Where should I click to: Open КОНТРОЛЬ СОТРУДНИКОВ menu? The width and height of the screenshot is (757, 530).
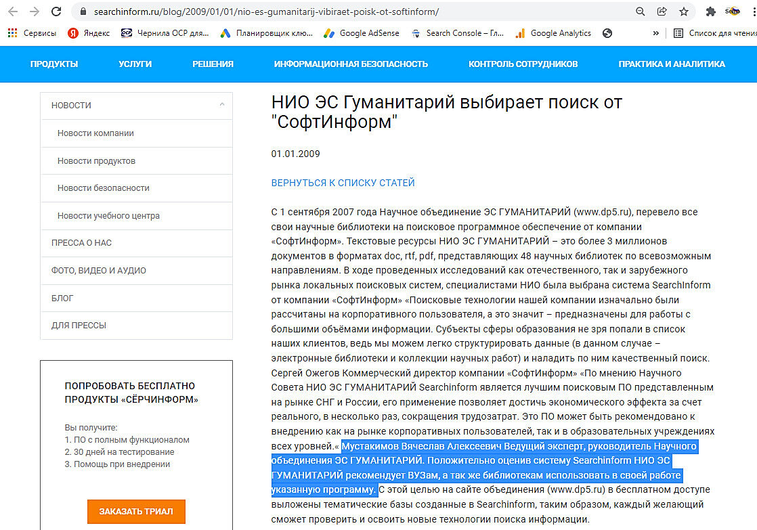pos(523,64)
